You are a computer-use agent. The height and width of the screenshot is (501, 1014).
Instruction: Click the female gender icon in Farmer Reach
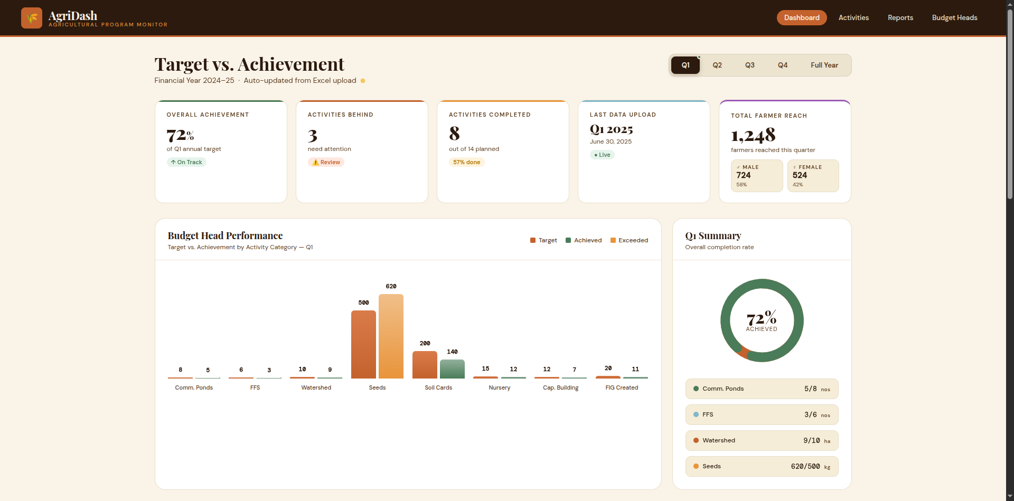pos(795,167)
